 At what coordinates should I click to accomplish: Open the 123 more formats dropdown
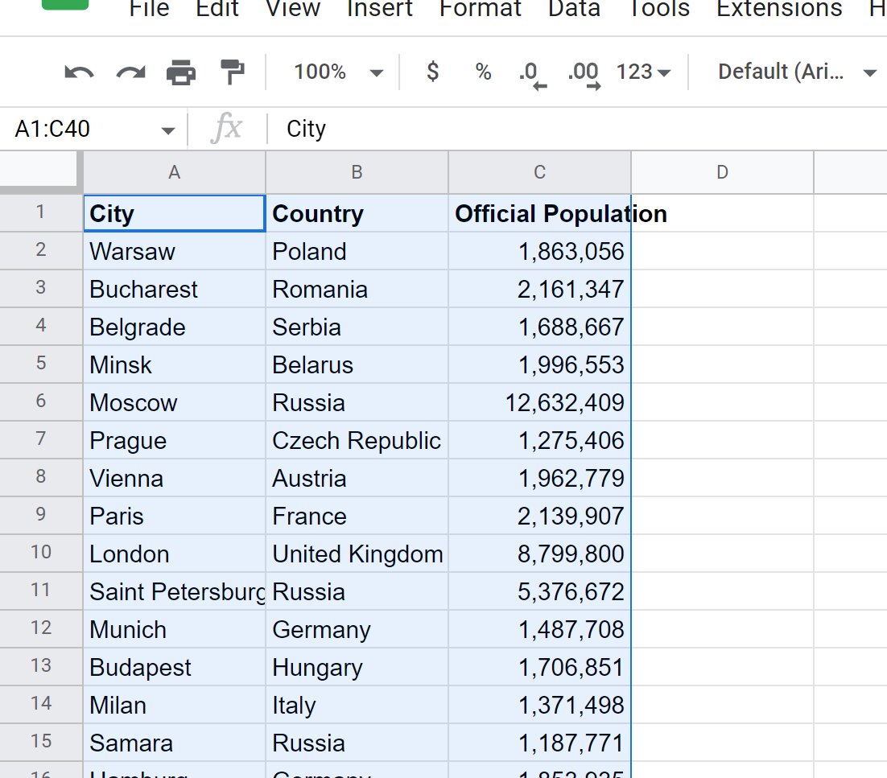pyautogui.click(x=643, y=72)
